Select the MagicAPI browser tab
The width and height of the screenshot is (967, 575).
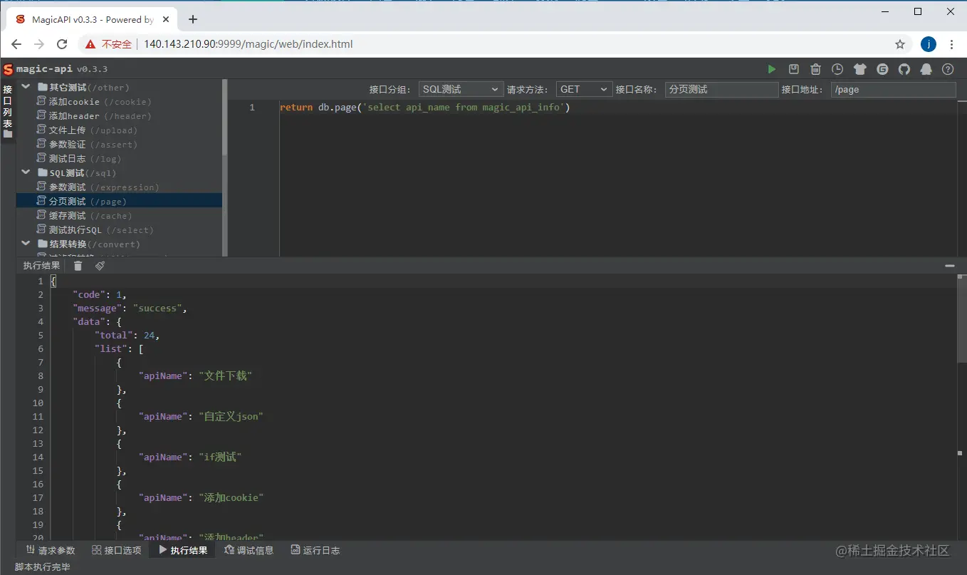click(90, 19)
